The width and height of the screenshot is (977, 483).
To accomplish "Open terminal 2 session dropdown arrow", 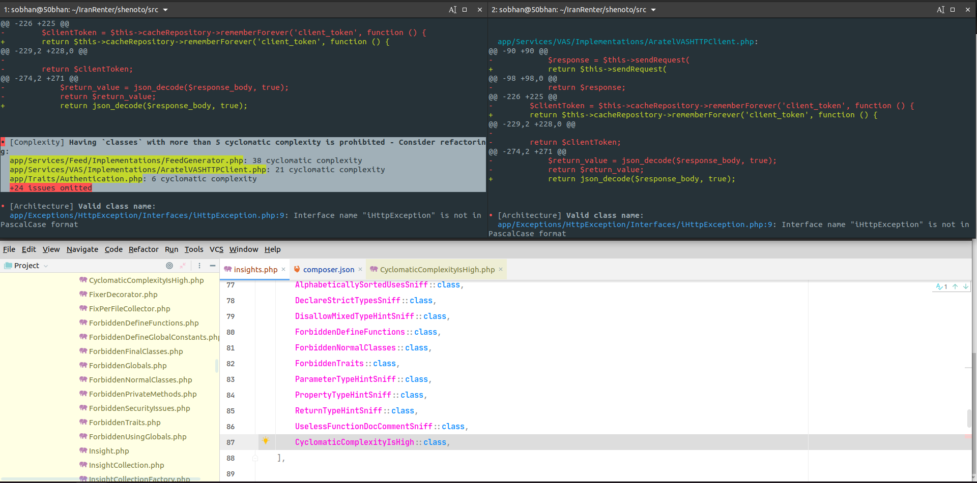I will [653, 9].
